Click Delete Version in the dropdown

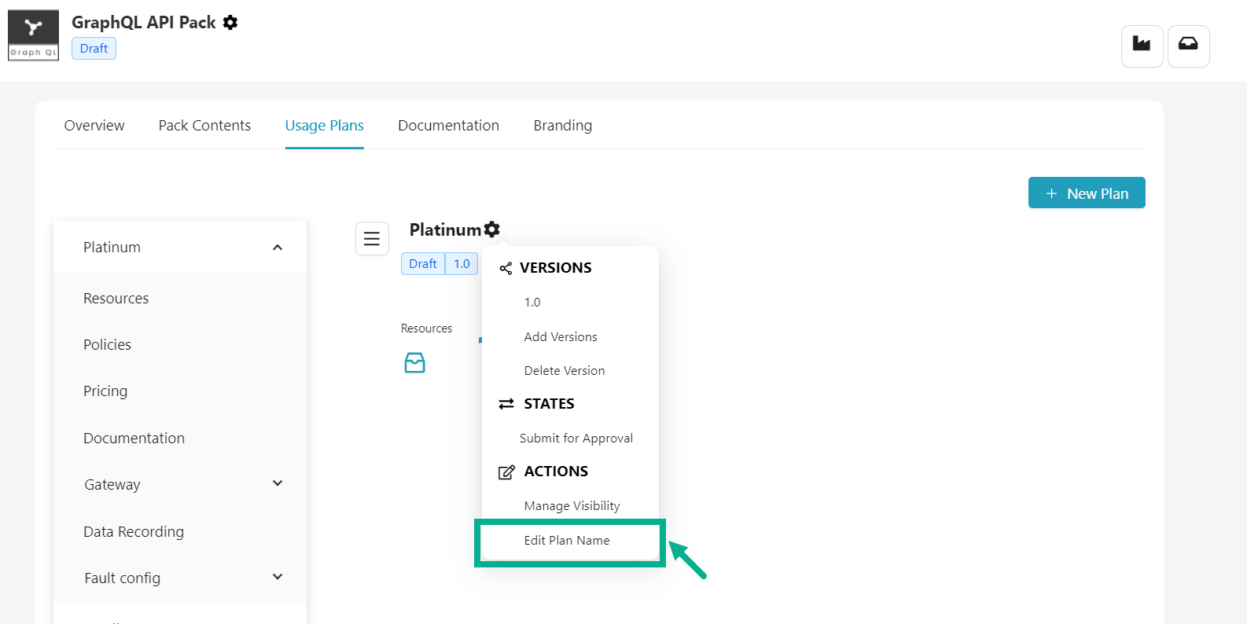click(565, 371)
